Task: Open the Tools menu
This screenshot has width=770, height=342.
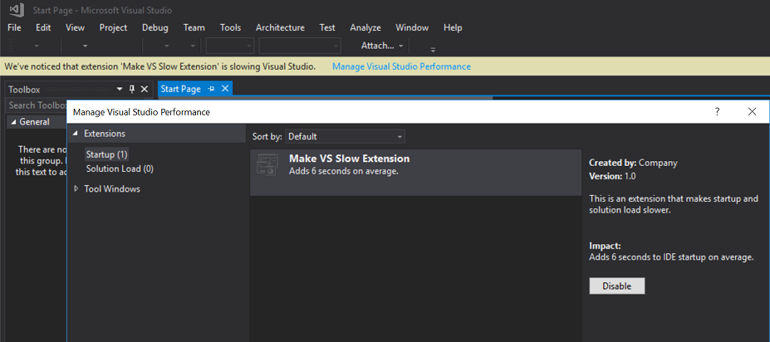Action: pyautogui.click(x=230, y=27)
